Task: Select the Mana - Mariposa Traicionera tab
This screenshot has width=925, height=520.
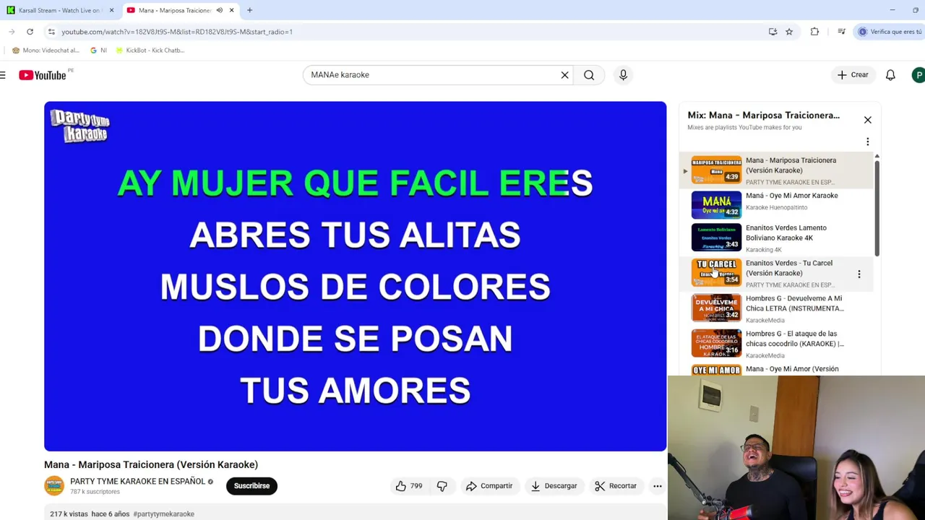Action: point(173,10)
